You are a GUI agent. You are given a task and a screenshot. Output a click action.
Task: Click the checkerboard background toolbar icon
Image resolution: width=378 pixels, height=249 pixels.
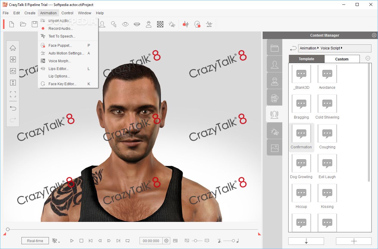click(160, 24)
